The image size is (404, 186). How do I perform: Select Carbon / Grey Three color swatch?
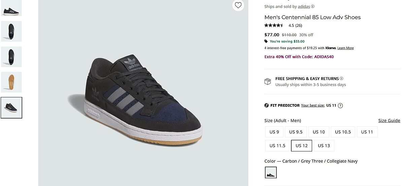click(x=271, y=173)
